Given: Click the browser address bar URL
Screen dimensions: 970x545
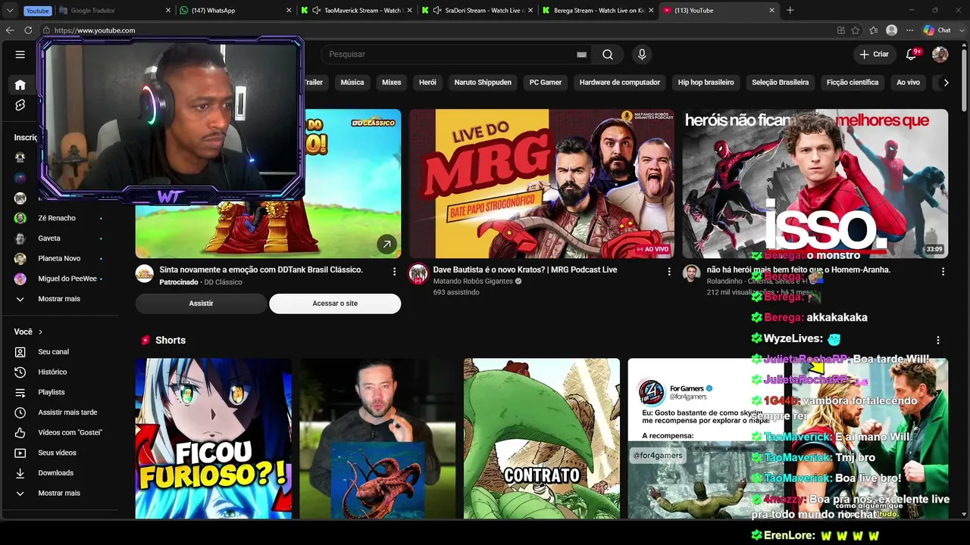Looking at the screenshot, I should (95, 30).
